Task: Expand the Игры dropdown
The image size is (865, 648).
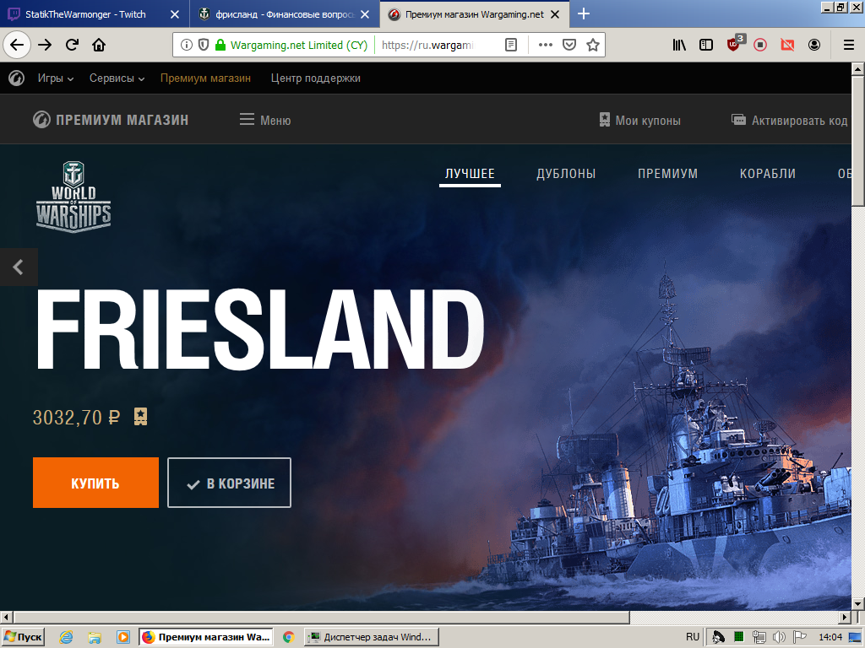Action: [55, 78]
